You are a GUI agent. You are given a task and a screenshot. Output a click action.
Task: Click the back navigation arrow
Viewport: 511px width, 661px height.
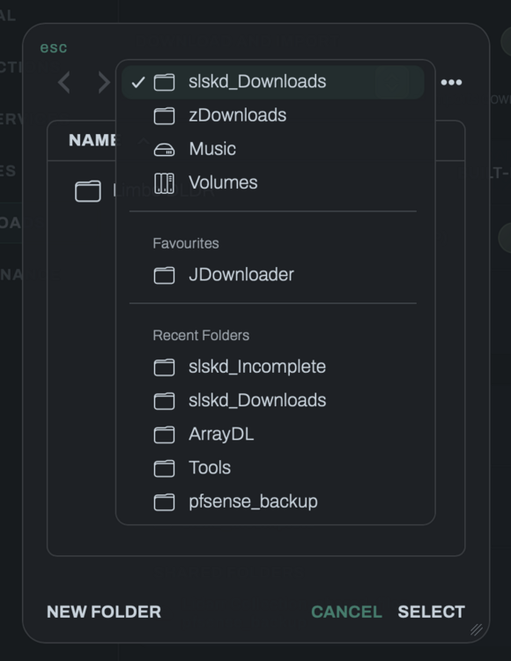click(x=64, y=82)
